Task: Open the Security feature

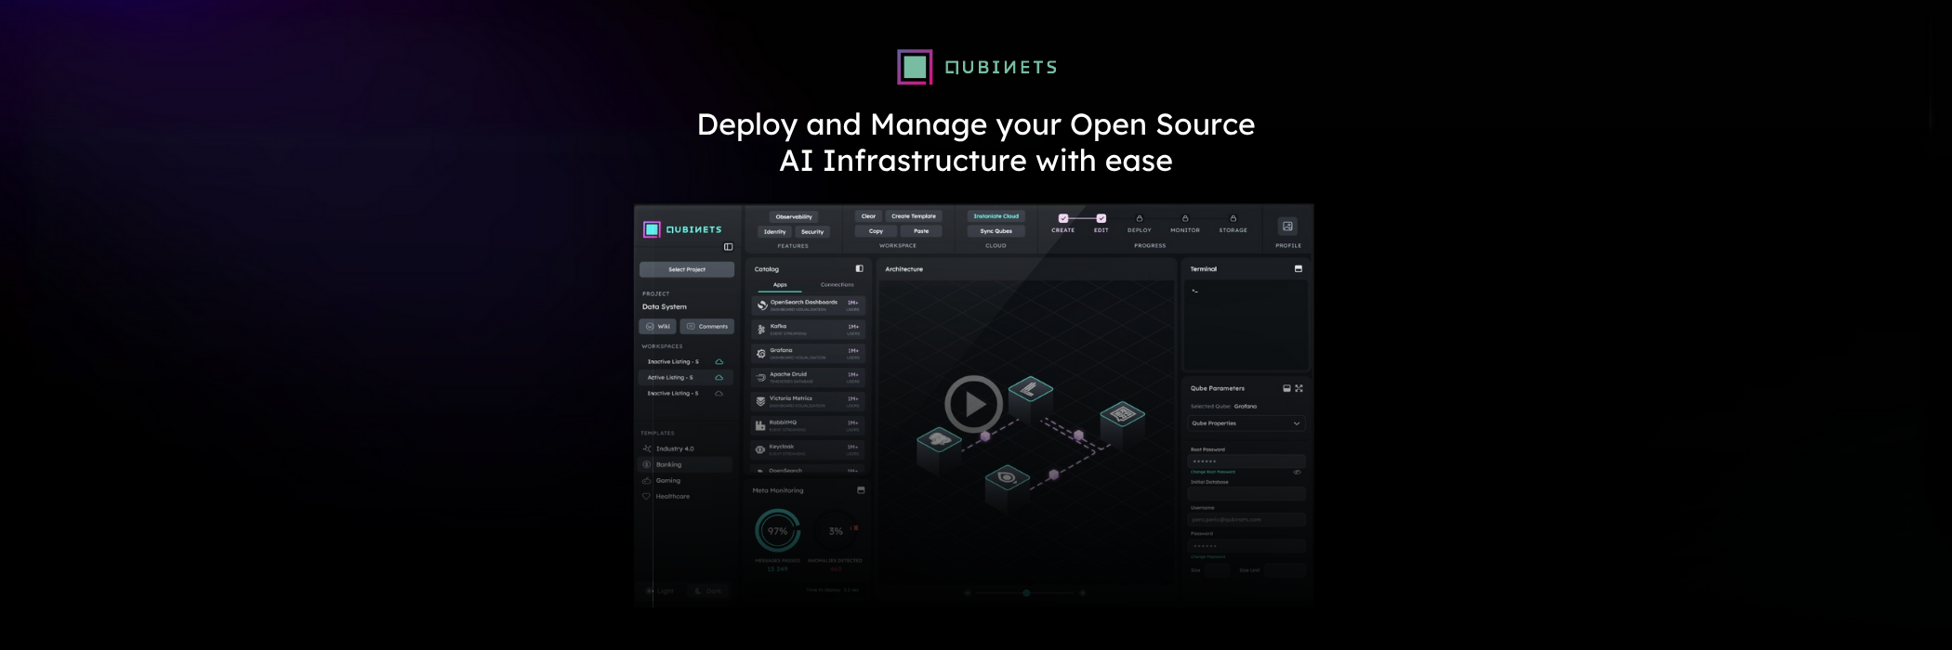Action: (812, 232)
